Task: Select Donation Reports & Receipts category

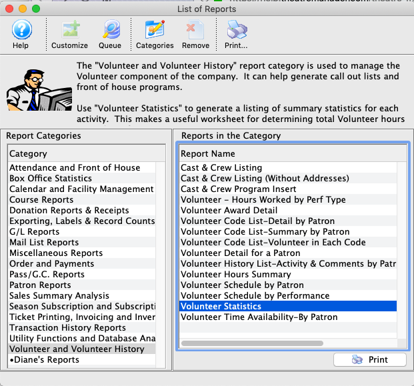Action: (82, 210)
